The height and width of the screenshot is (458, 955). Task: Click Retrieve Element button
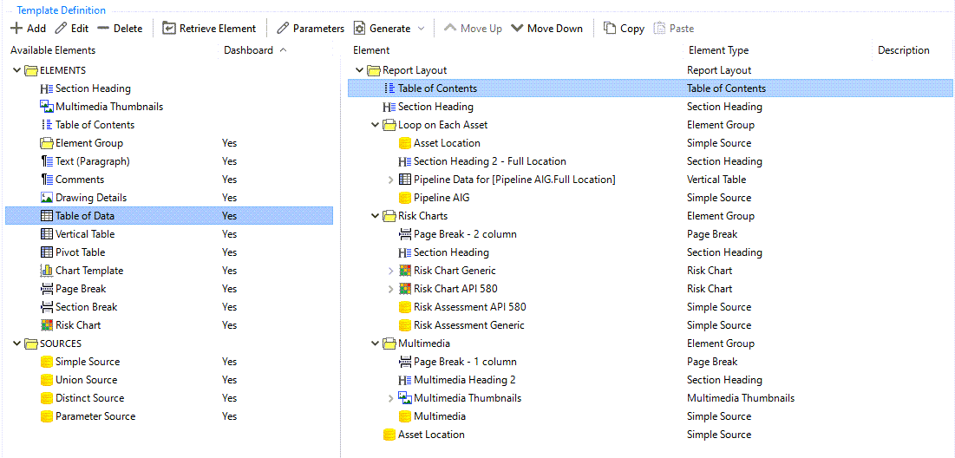210,29
